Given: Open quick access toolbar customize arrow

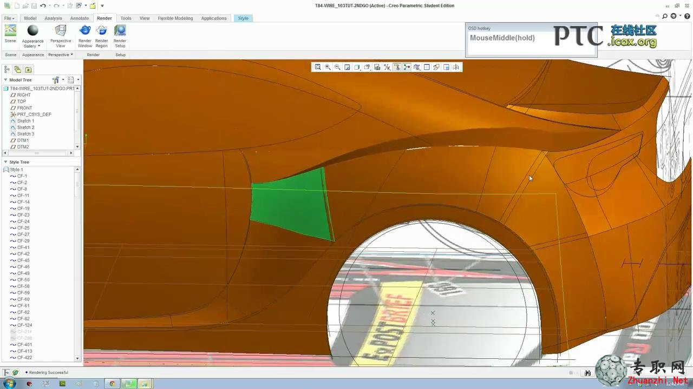Looking at the screenshot, I should pyautogui.click(x=102, y=5).
